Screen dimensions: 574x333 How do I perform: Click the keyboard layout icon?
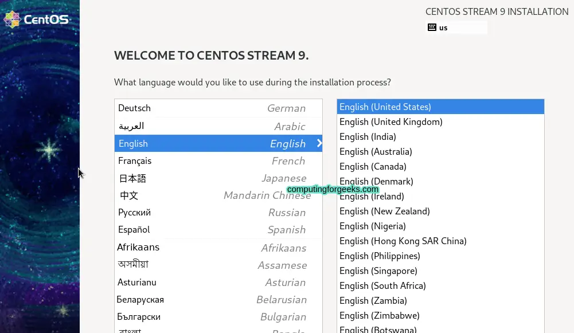(x=432, y=28)
